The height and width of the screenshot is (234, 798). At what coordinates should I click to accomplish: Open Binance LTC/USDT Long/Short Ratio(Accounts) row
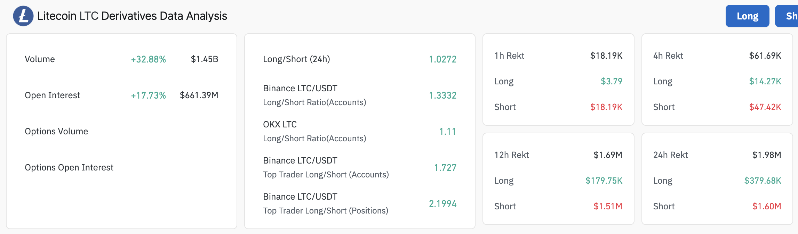tap(314, 95)
